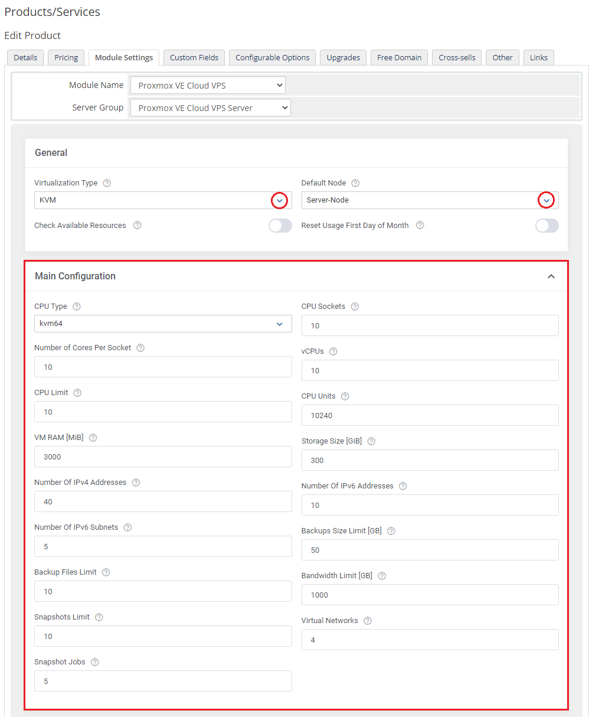Click help icon beside Check Available Resources

(138, 226)
